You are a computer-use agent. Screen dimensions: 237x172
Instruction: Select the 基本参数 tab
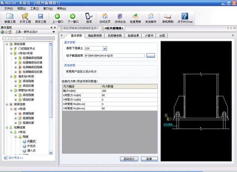76,36
